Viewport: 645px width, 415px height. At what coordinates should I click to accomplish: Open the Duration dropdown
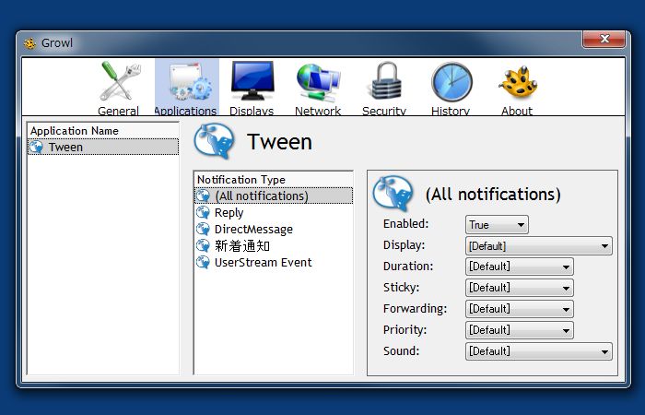click(x=520, y=267)
